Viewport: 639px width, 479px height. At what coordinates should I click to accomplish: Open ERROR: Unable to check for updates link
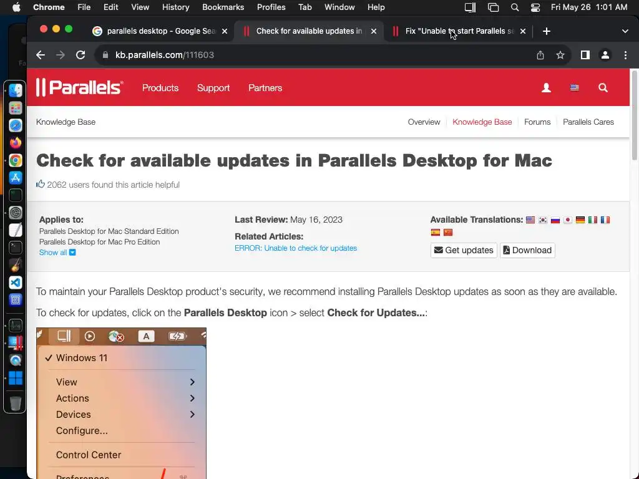pos(296,248)
